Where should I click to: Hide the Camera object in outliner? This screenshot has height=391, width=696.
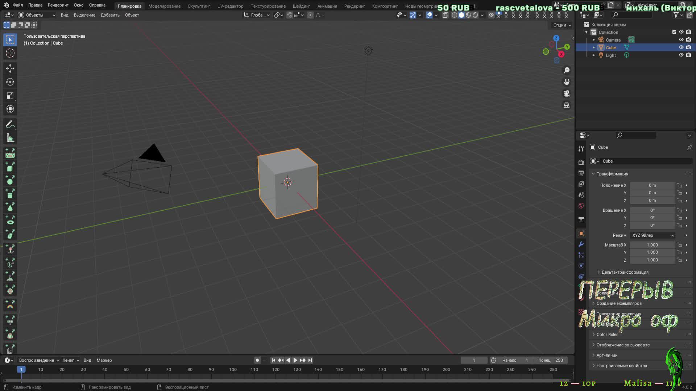point(681,40)
